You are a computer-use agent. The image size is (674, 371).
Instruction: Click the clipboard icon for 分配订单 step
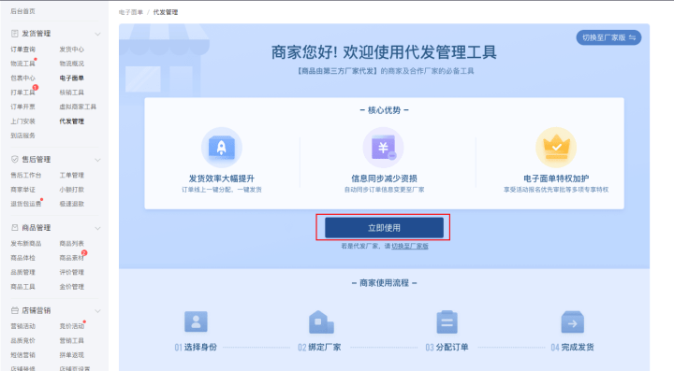point(447,321)
